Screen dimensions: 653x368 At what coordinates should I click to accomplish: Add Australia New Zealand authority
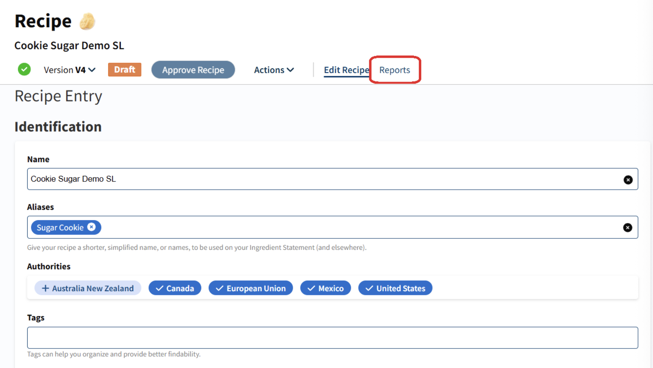coord(88,288)
